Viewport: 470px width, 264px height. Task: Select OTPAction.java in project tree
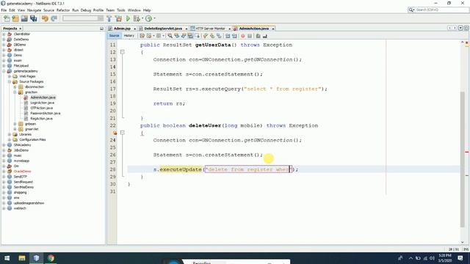click(x=42, y=108)
